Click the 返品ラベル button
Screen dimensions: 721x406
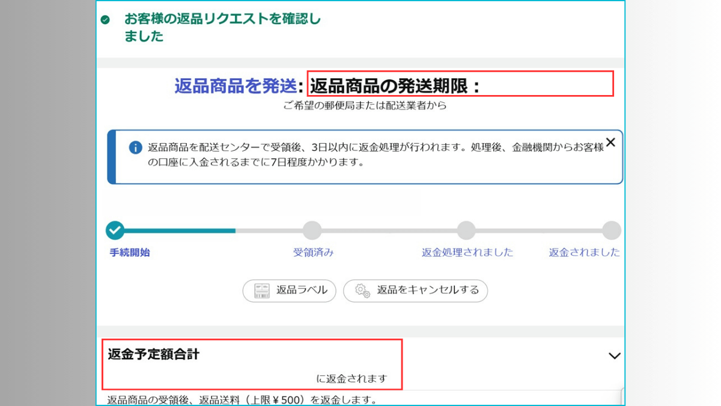289,291
